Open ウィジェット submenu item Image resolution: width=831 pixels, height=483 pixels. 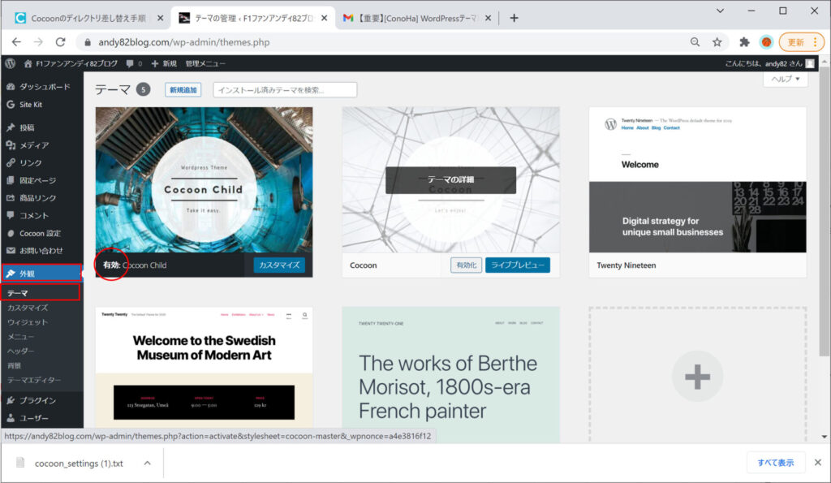pos(28,321)
